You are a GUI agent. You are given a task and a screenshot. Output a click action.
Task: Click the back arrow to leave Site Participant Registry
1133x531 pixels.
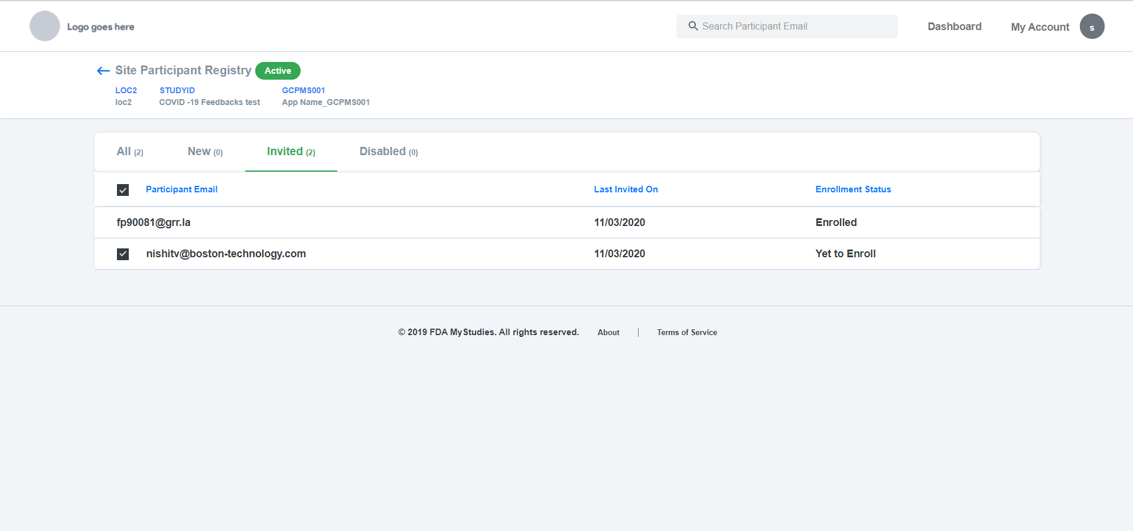tap(103, 70)
